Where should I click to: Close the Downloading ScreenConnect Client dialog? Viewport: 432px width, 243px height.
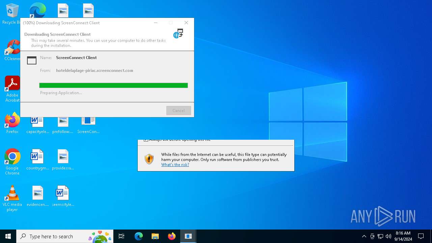pyautogui.click(x=186, y=23)
